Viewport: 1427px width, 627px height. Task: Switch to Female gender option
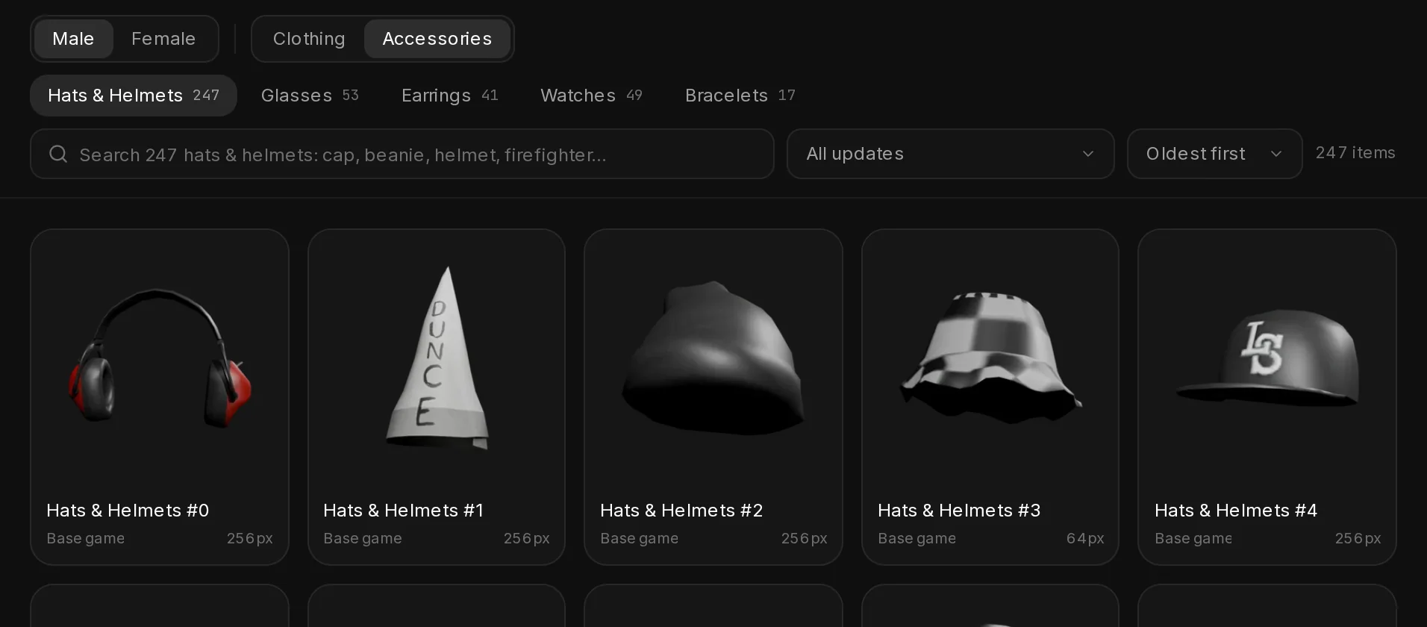pos(163,39)
